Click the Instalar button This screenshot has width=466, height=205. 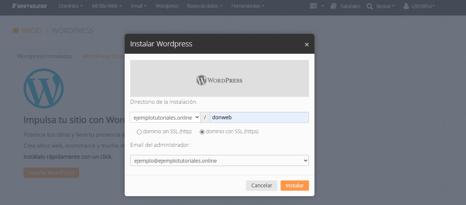point(295,185)
